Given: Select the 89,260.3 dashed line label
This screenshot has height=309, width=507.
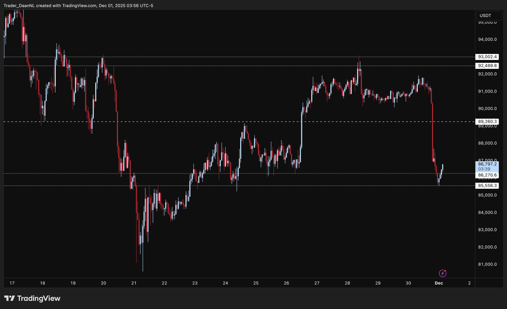Looking at the screenshot, I should tap(488, 122).
